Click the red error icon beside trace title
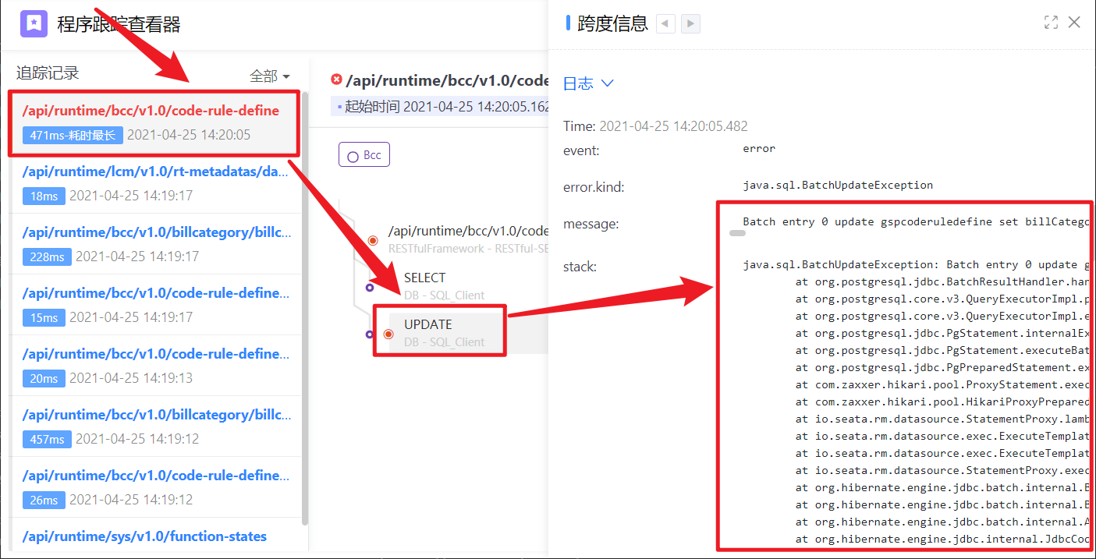Viewport: 1096px width, 559px height. click(x=336, y=80)
